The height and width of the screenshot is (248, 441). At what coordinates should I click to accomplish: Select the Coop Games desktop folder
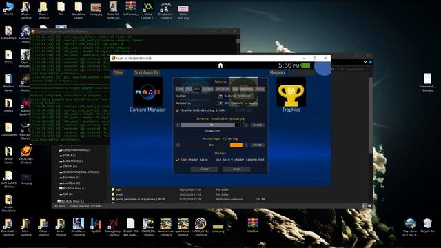[8, 130]
